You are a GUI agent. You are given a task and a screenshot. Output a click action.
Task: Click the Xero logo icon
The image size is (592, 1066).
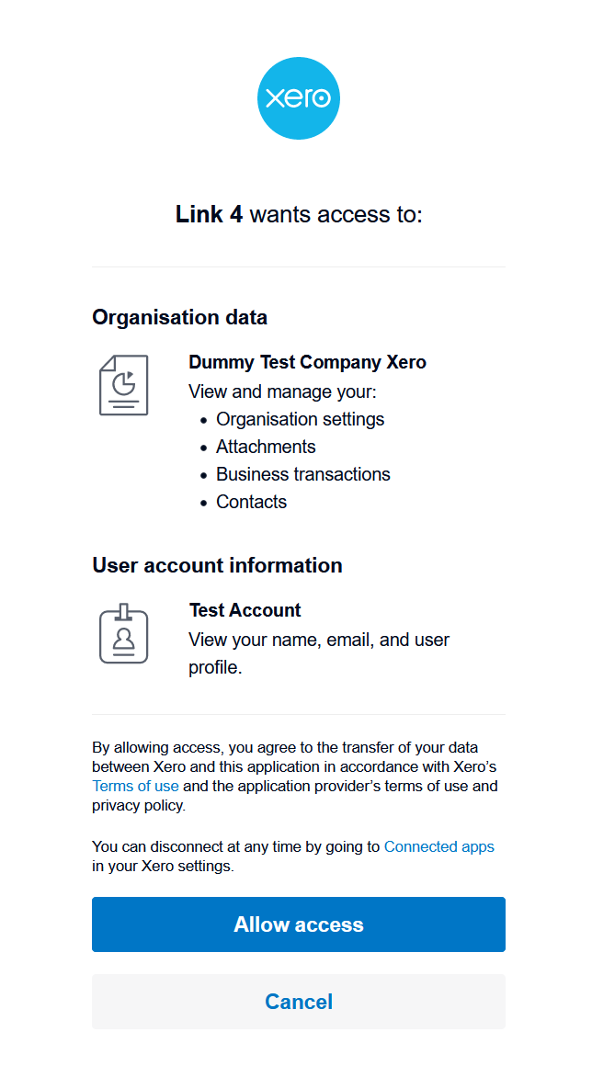tap(298, 98)
